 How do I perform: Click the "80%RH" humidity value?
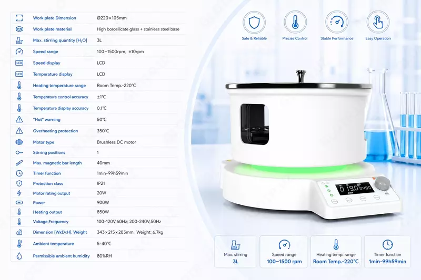point(104,256)
